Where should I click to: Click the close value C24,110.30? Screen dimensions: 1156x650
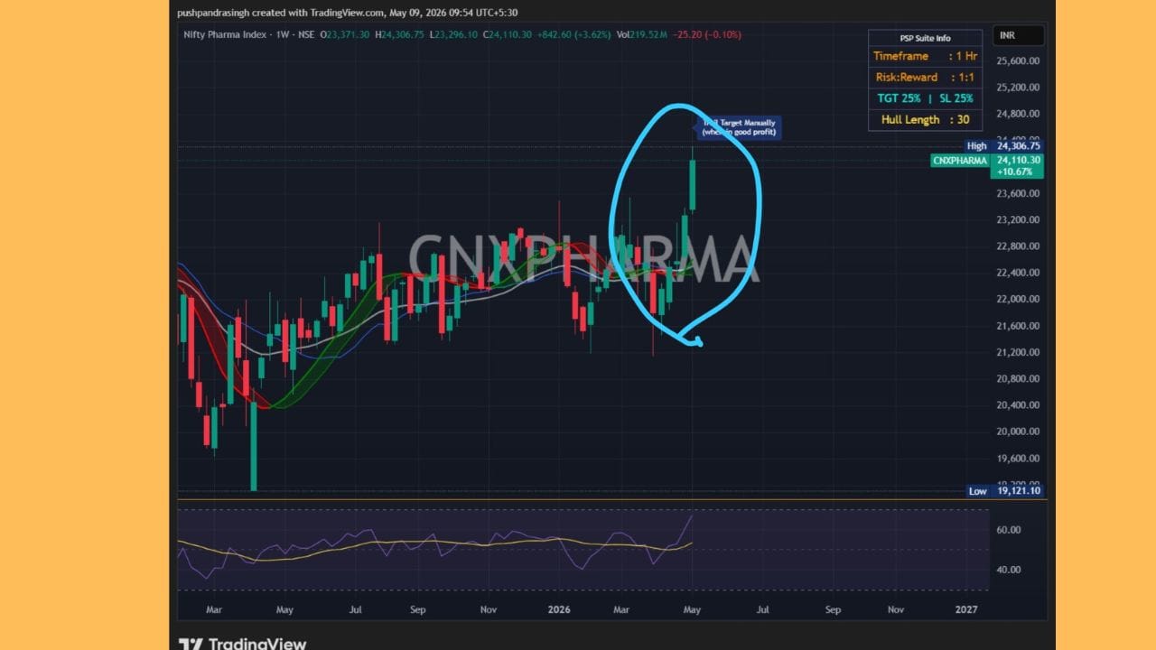pyautogui.click(x=507, y=34)
